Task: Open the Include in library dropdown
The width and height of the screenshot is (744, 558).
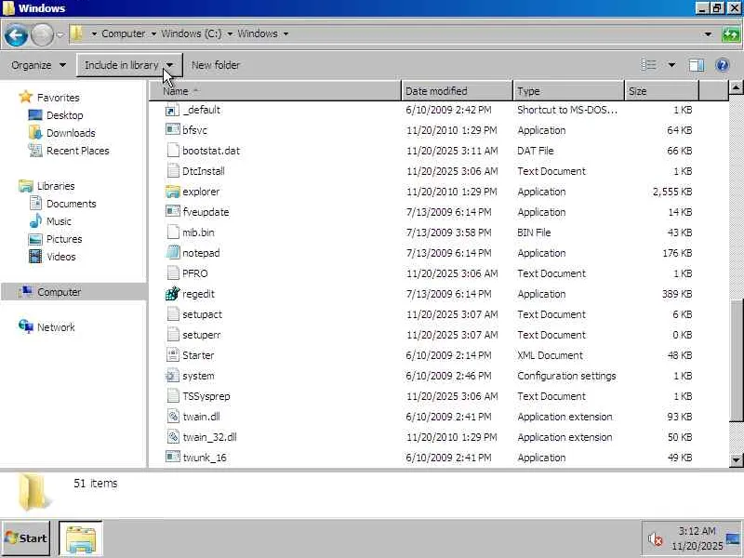Action: pyautogui.click(x=129, y=65)
